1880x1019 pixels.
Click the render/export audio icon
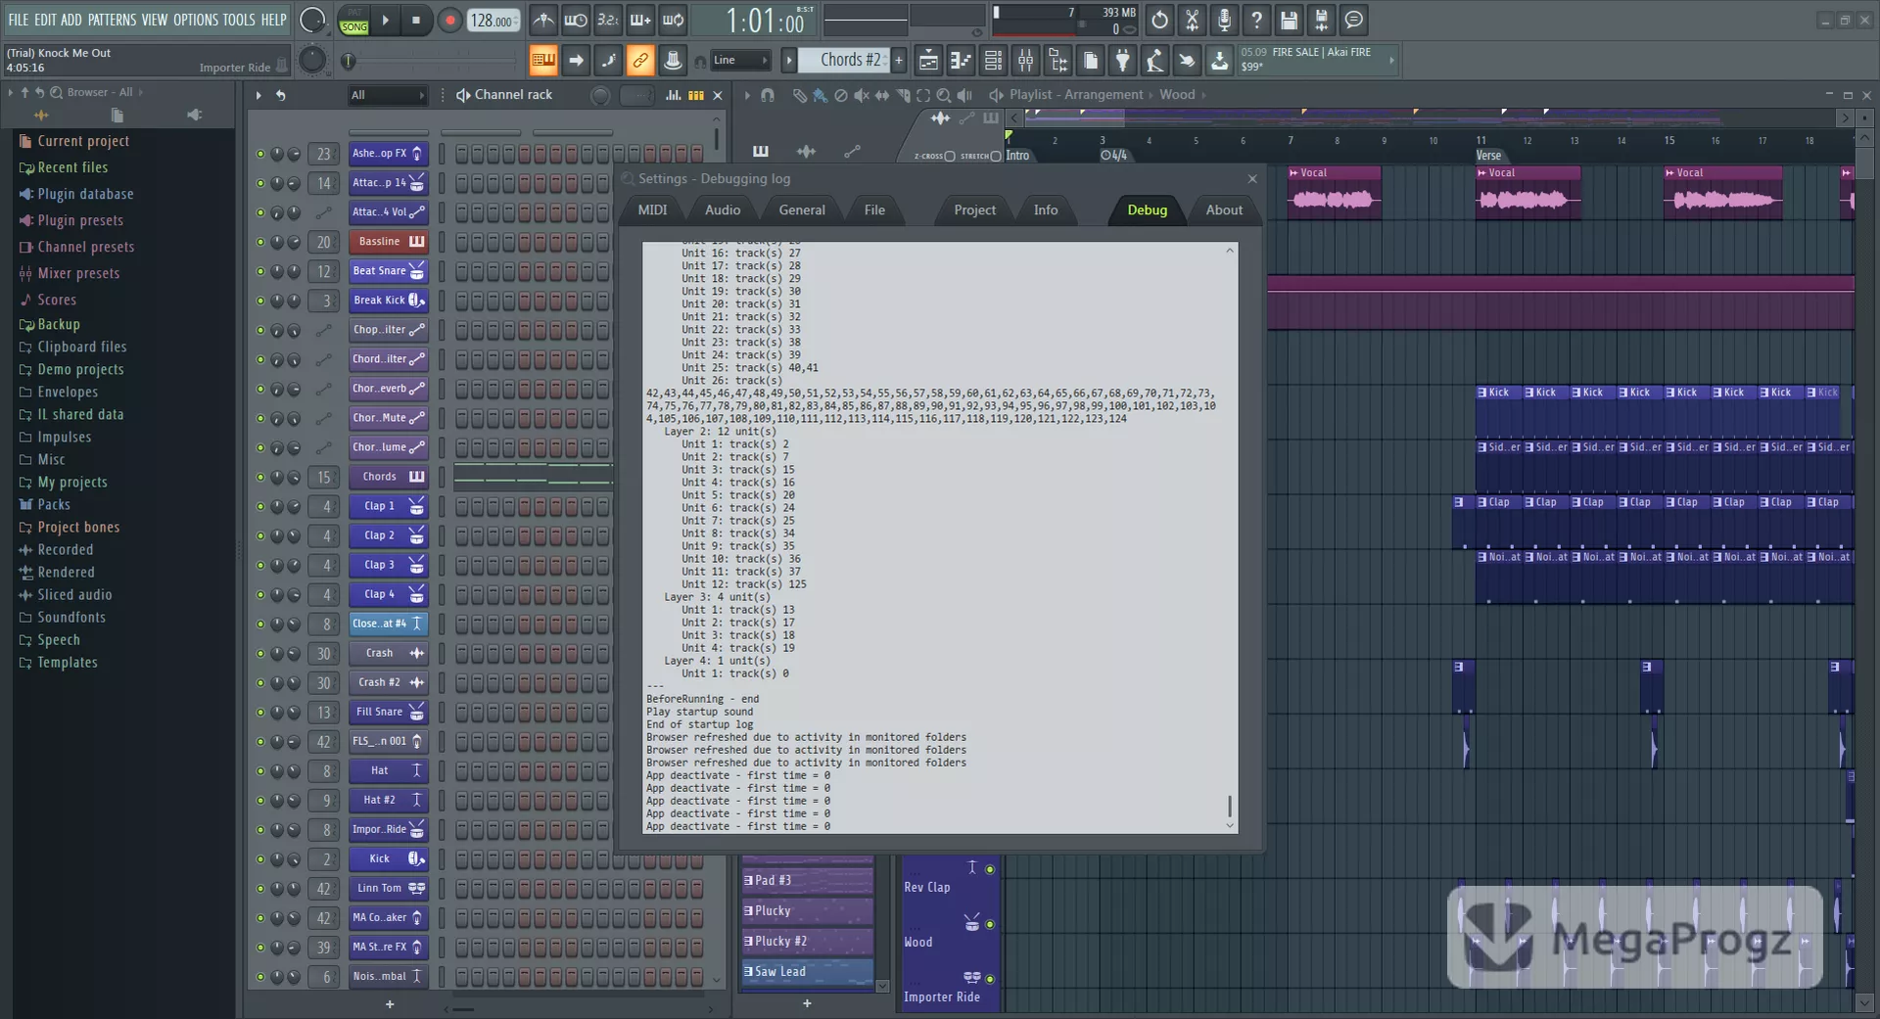1321,20
